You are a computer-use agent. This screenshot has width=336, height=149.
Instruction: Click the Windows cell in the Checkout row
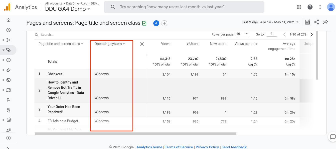pyautogui.click(x=102, y=74)
